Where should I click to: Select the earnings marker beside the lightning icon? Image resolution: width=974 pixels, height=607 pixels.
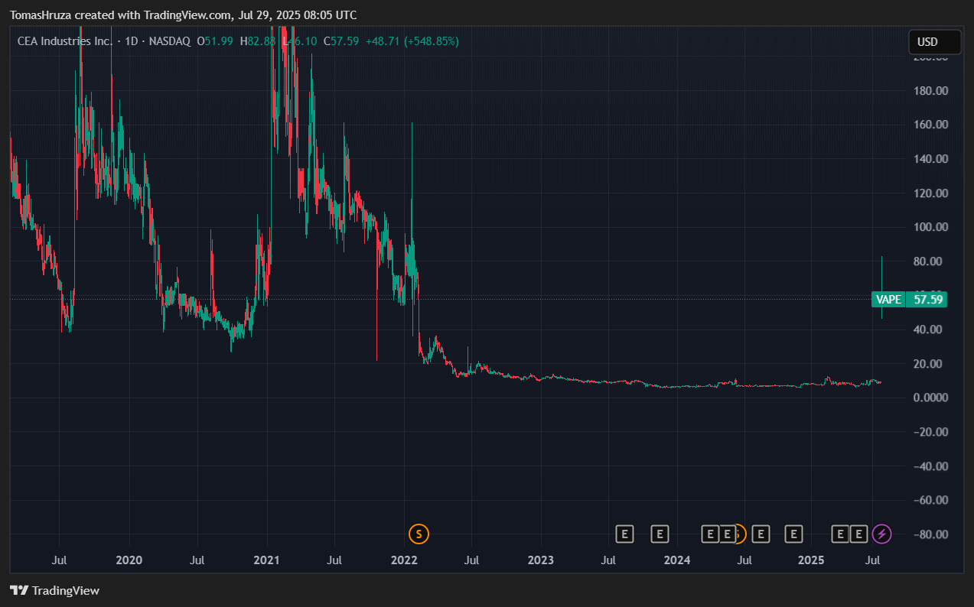859,534
